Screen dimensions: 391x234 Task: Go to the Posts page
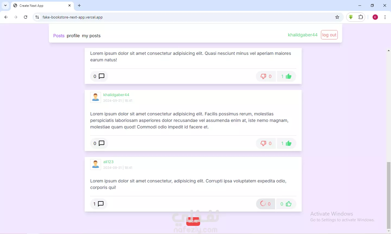[59, 36]
